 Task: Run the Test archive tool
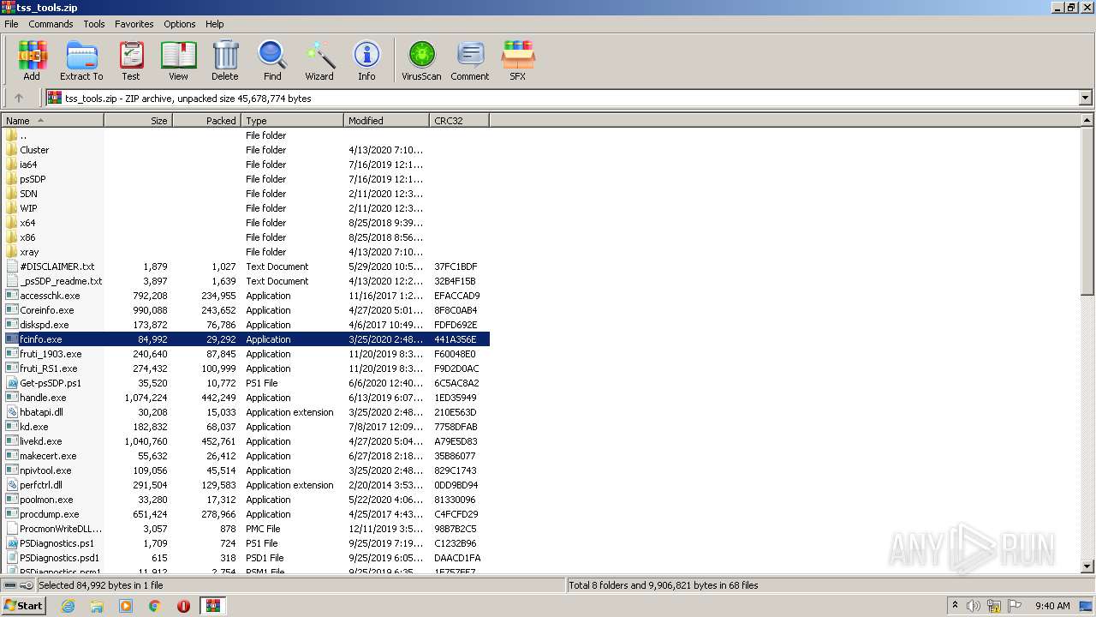(131, 61)
